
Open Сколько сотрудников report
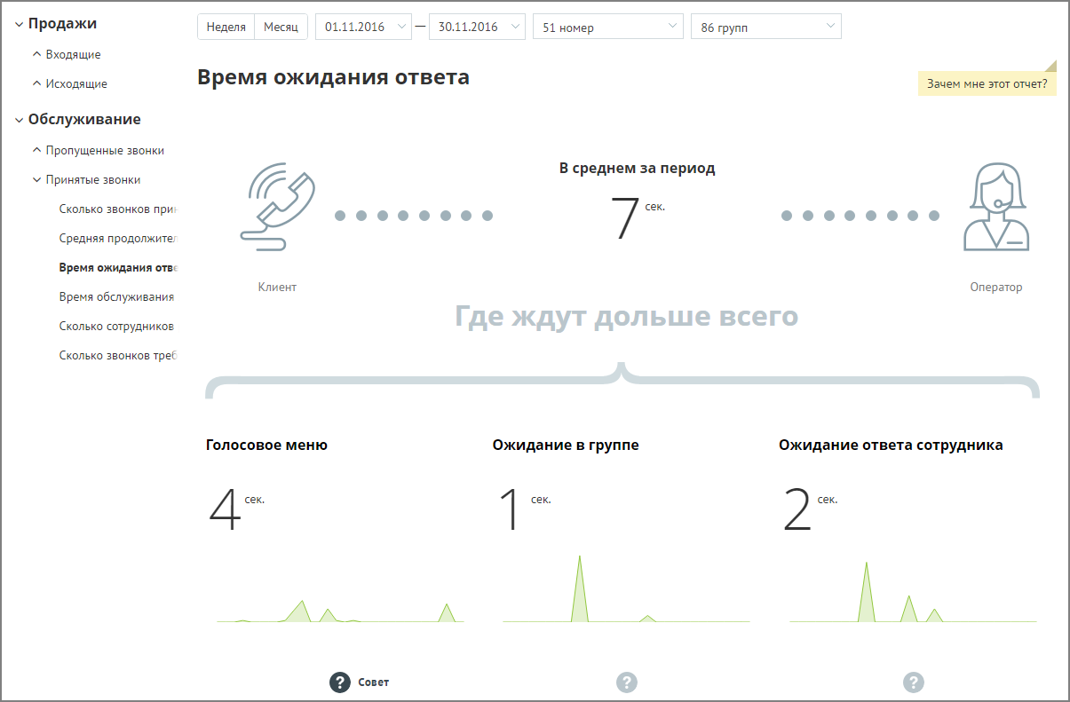(x=116, y=326)
